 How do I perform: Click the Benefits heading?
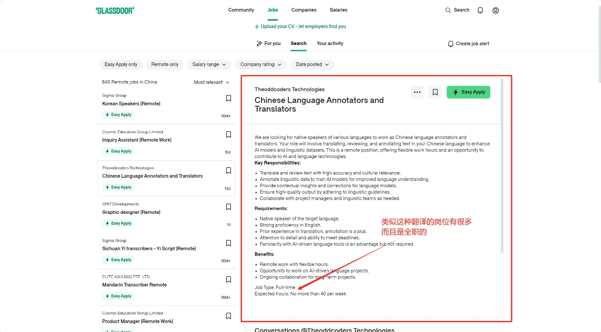pos(264,254)
